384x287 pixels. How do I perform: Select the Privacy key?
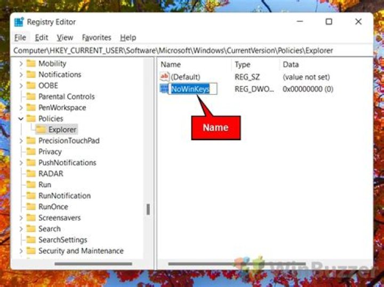point(50,152)
